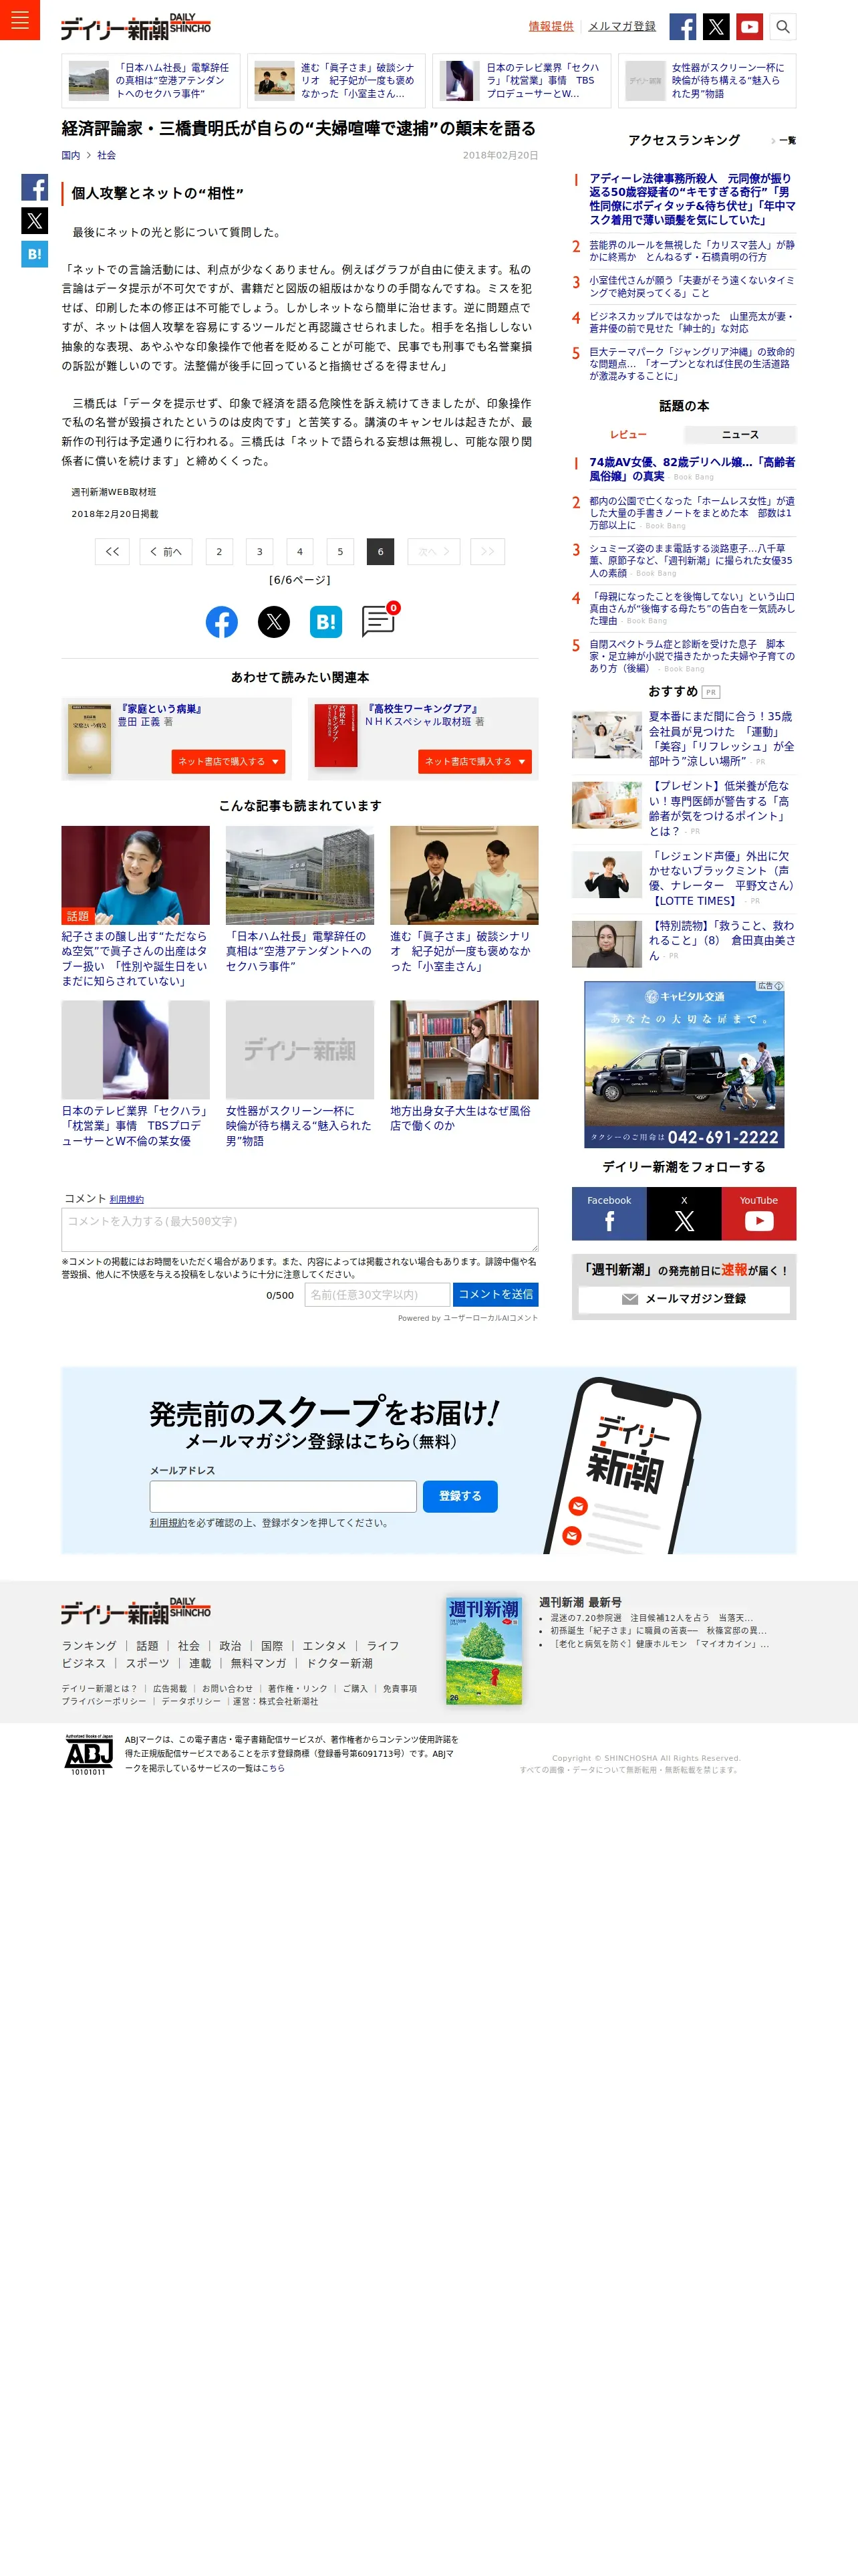Open footer ランキング menu link

tap(89, 1645)
